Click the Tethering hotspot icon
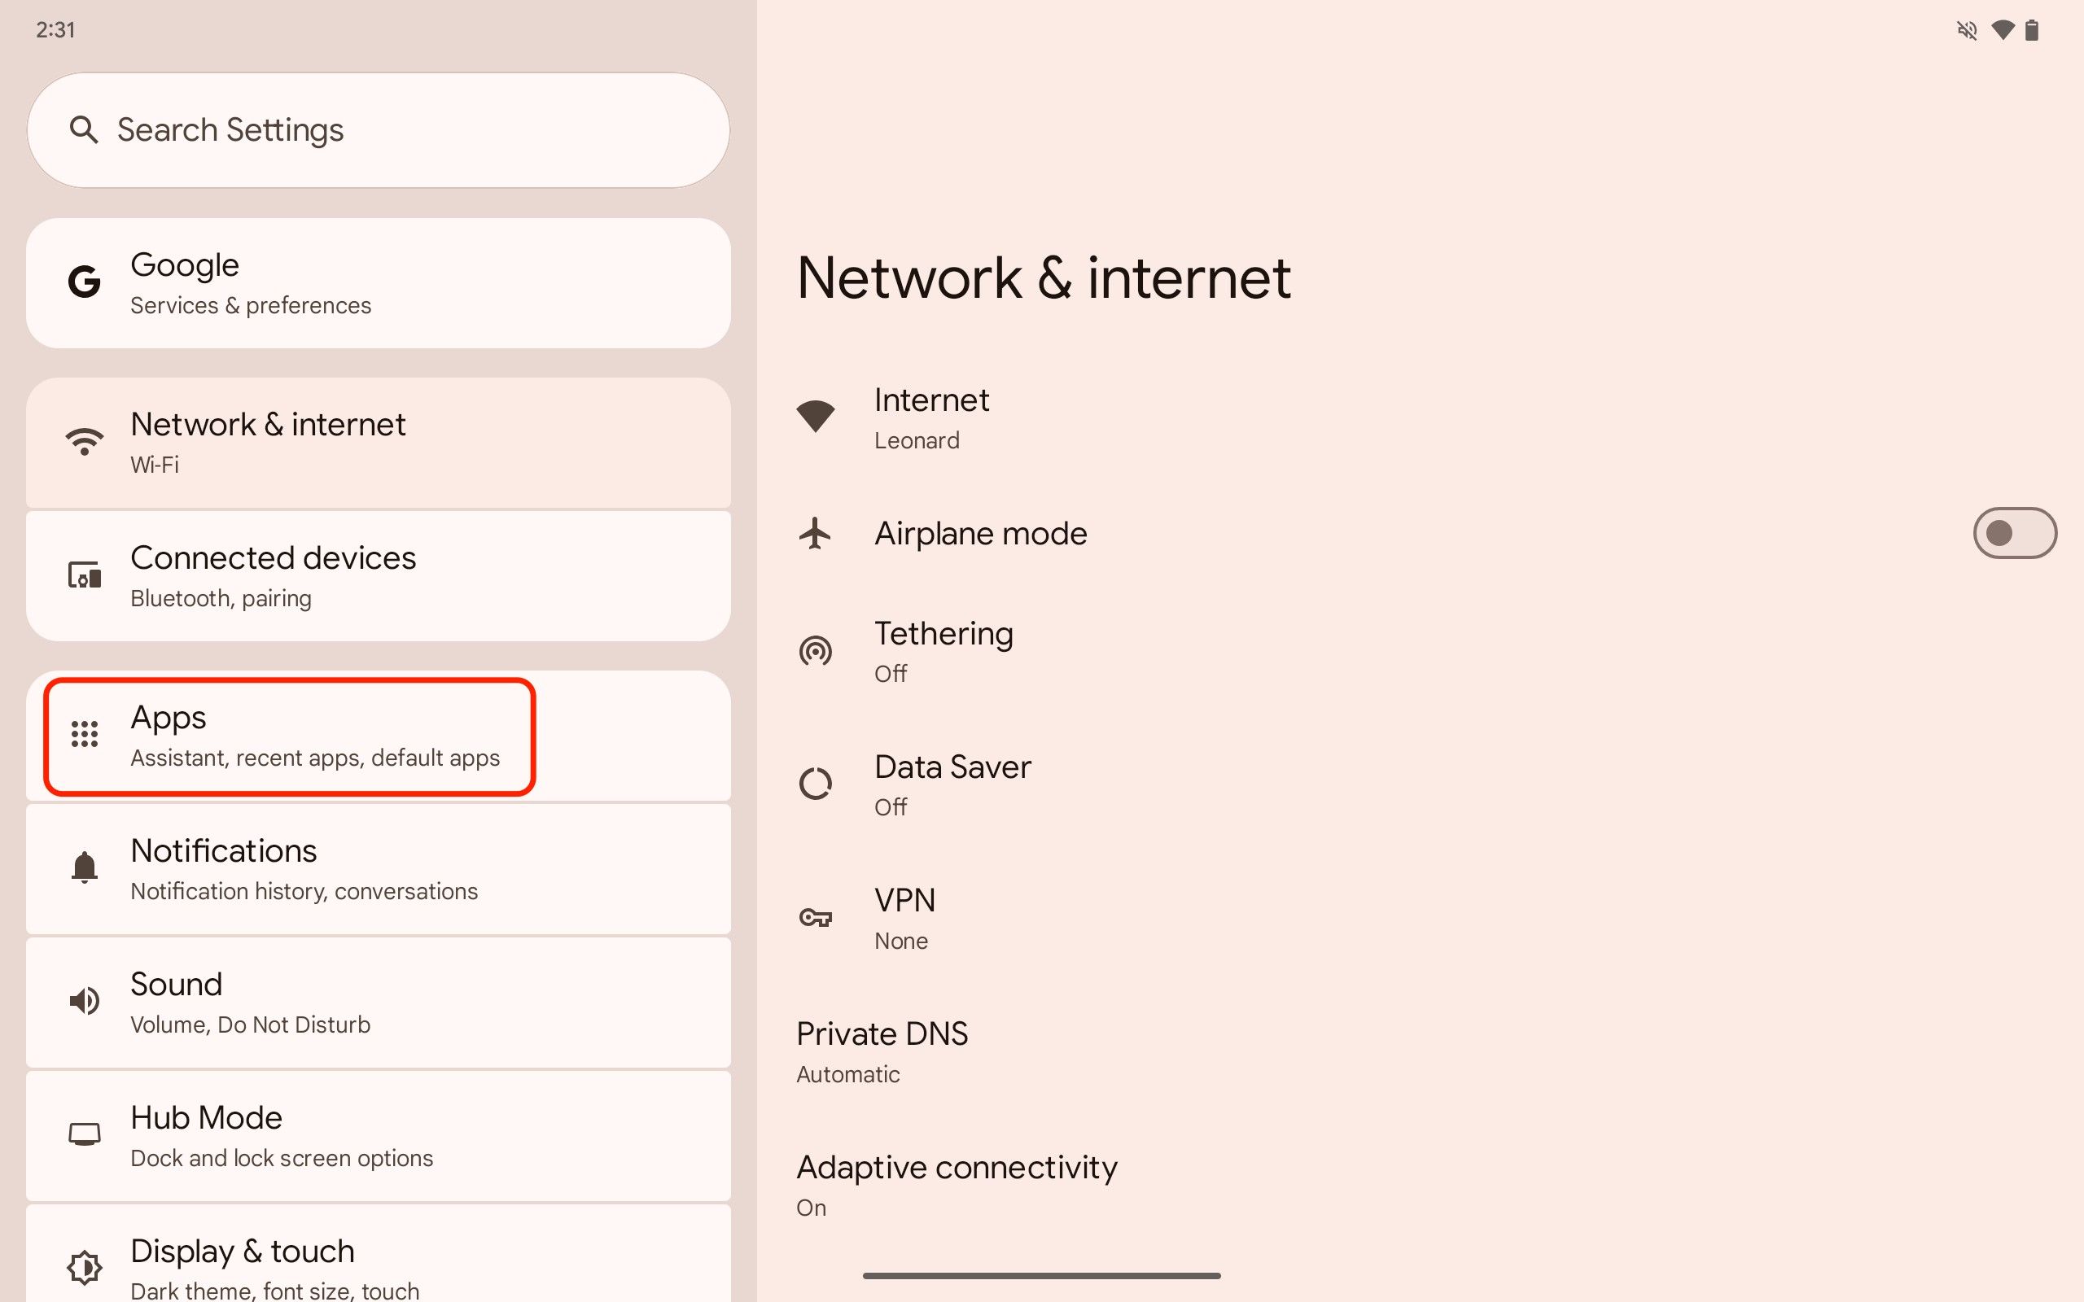Viewport: 2084px width, 1302px height. click(817, 649)
